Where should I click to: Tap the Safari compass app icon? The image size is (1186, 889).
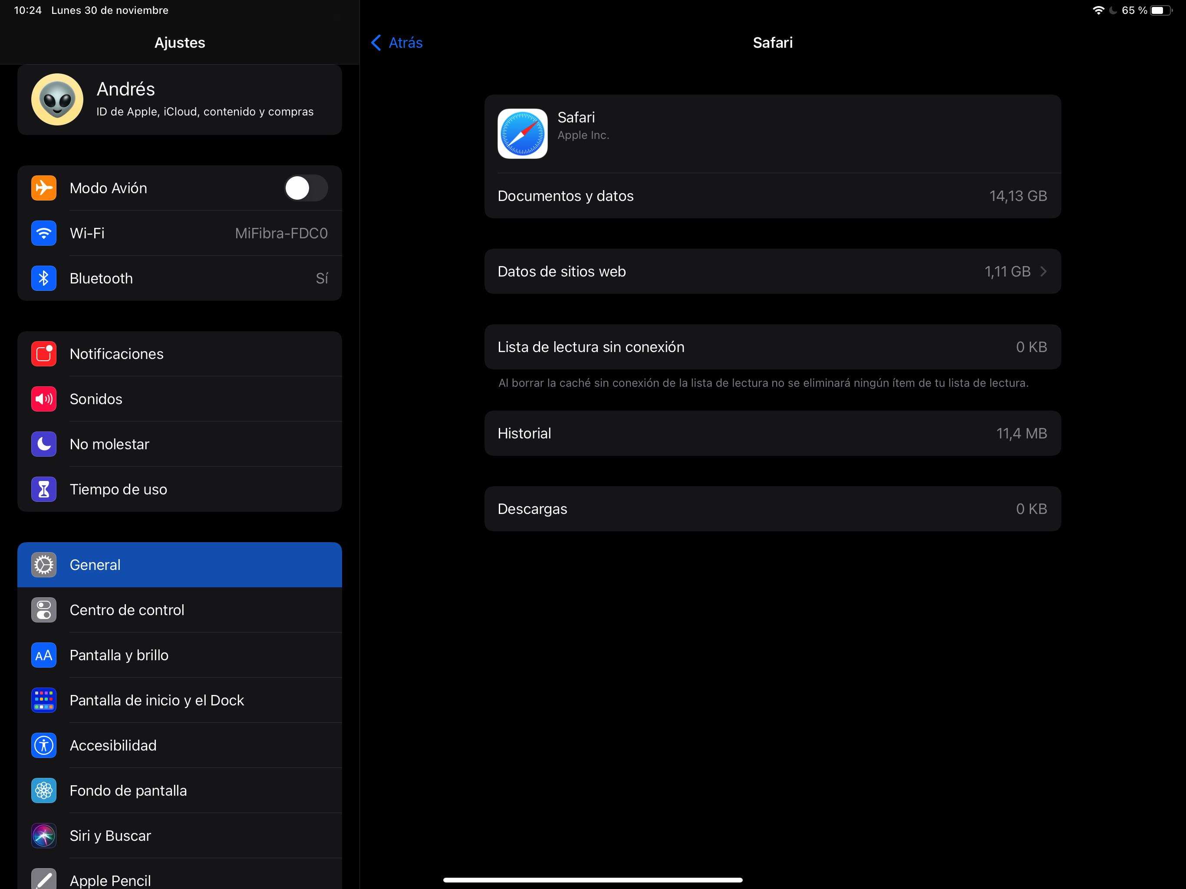[522, 134]
